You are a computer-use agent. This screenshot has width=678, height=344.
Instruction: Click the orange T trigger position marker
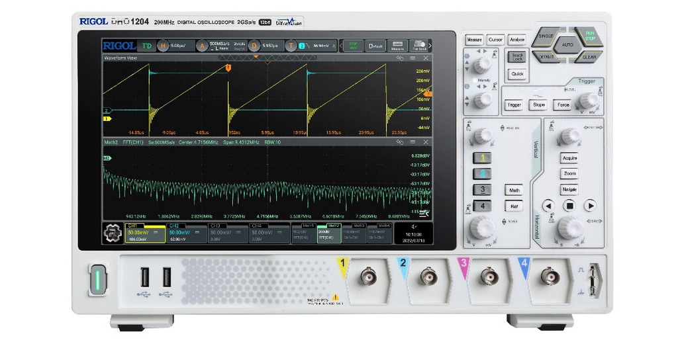pos(228,67)
